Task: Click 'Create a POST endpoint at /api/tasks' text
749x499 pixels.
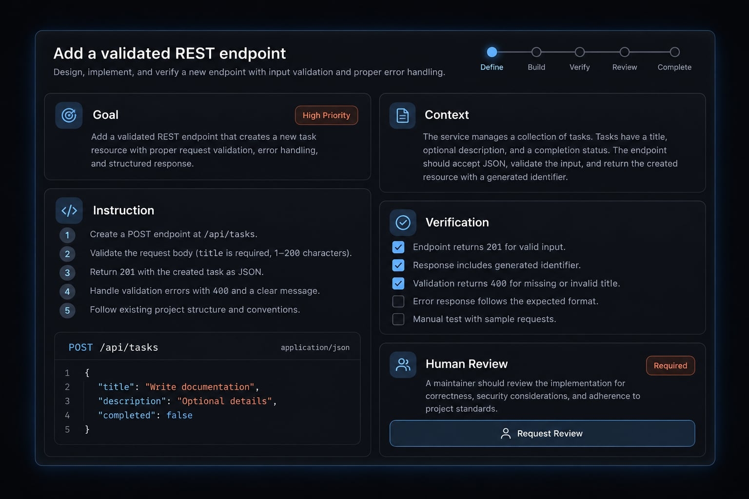Action: [x=174, y=234]
